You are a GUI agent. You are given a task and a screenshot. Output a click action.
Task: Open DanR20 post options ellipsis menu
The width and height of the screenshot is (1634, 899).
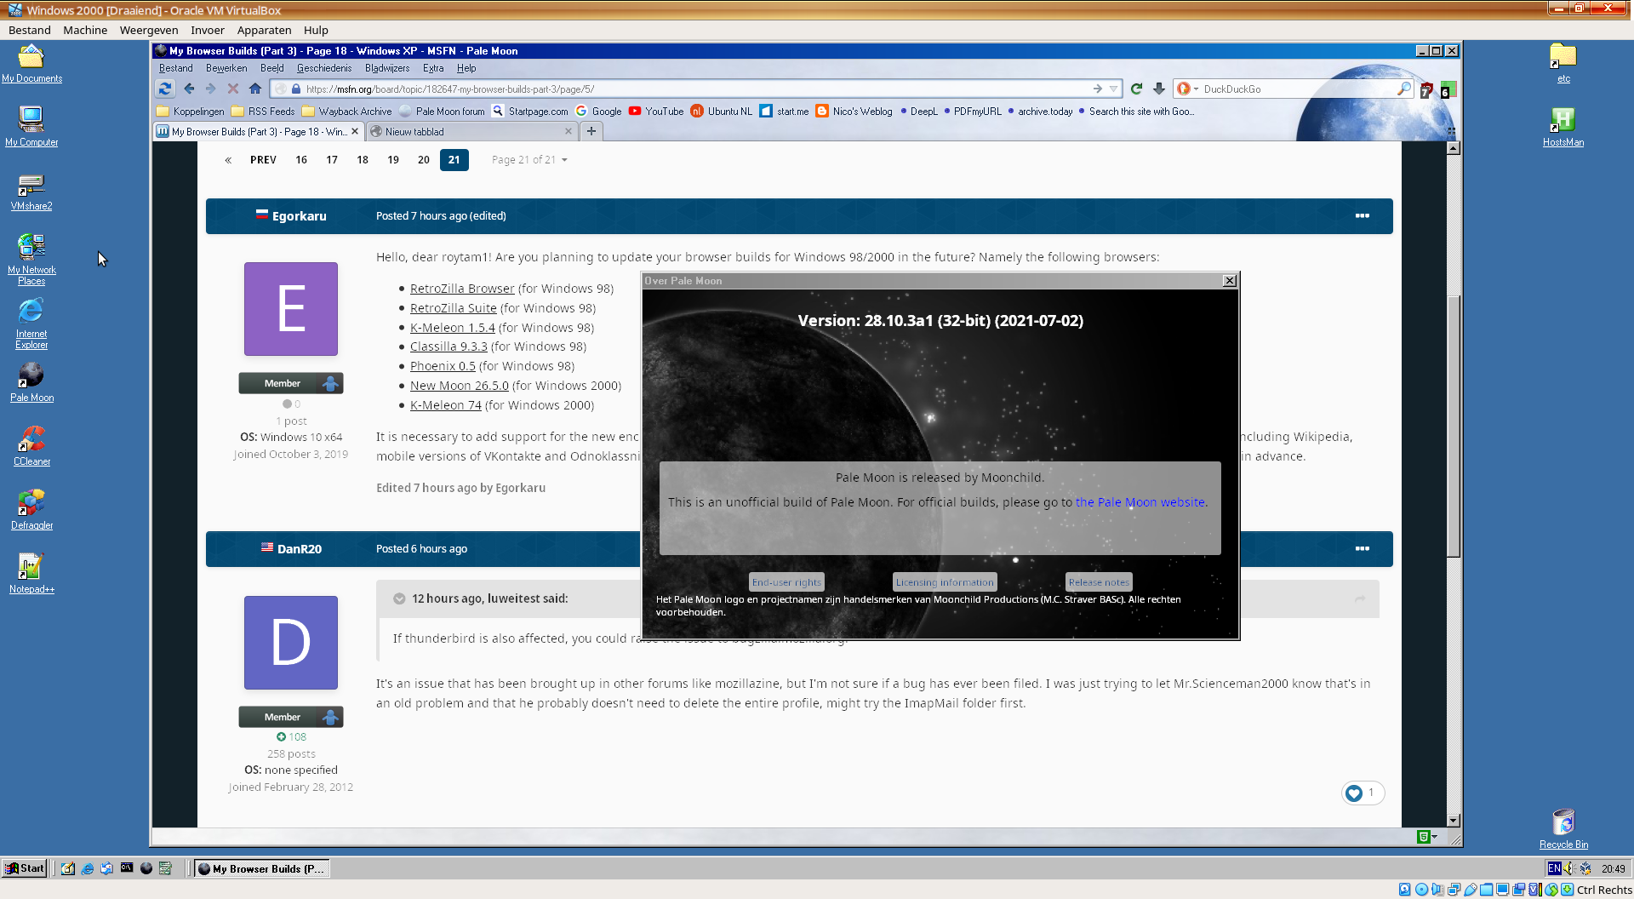[1363, 549]
